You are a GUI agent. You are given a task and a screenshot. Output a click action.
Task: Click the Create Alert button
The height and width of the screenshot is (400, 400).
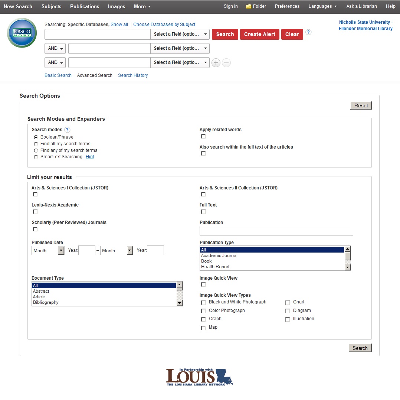point(259,34)
